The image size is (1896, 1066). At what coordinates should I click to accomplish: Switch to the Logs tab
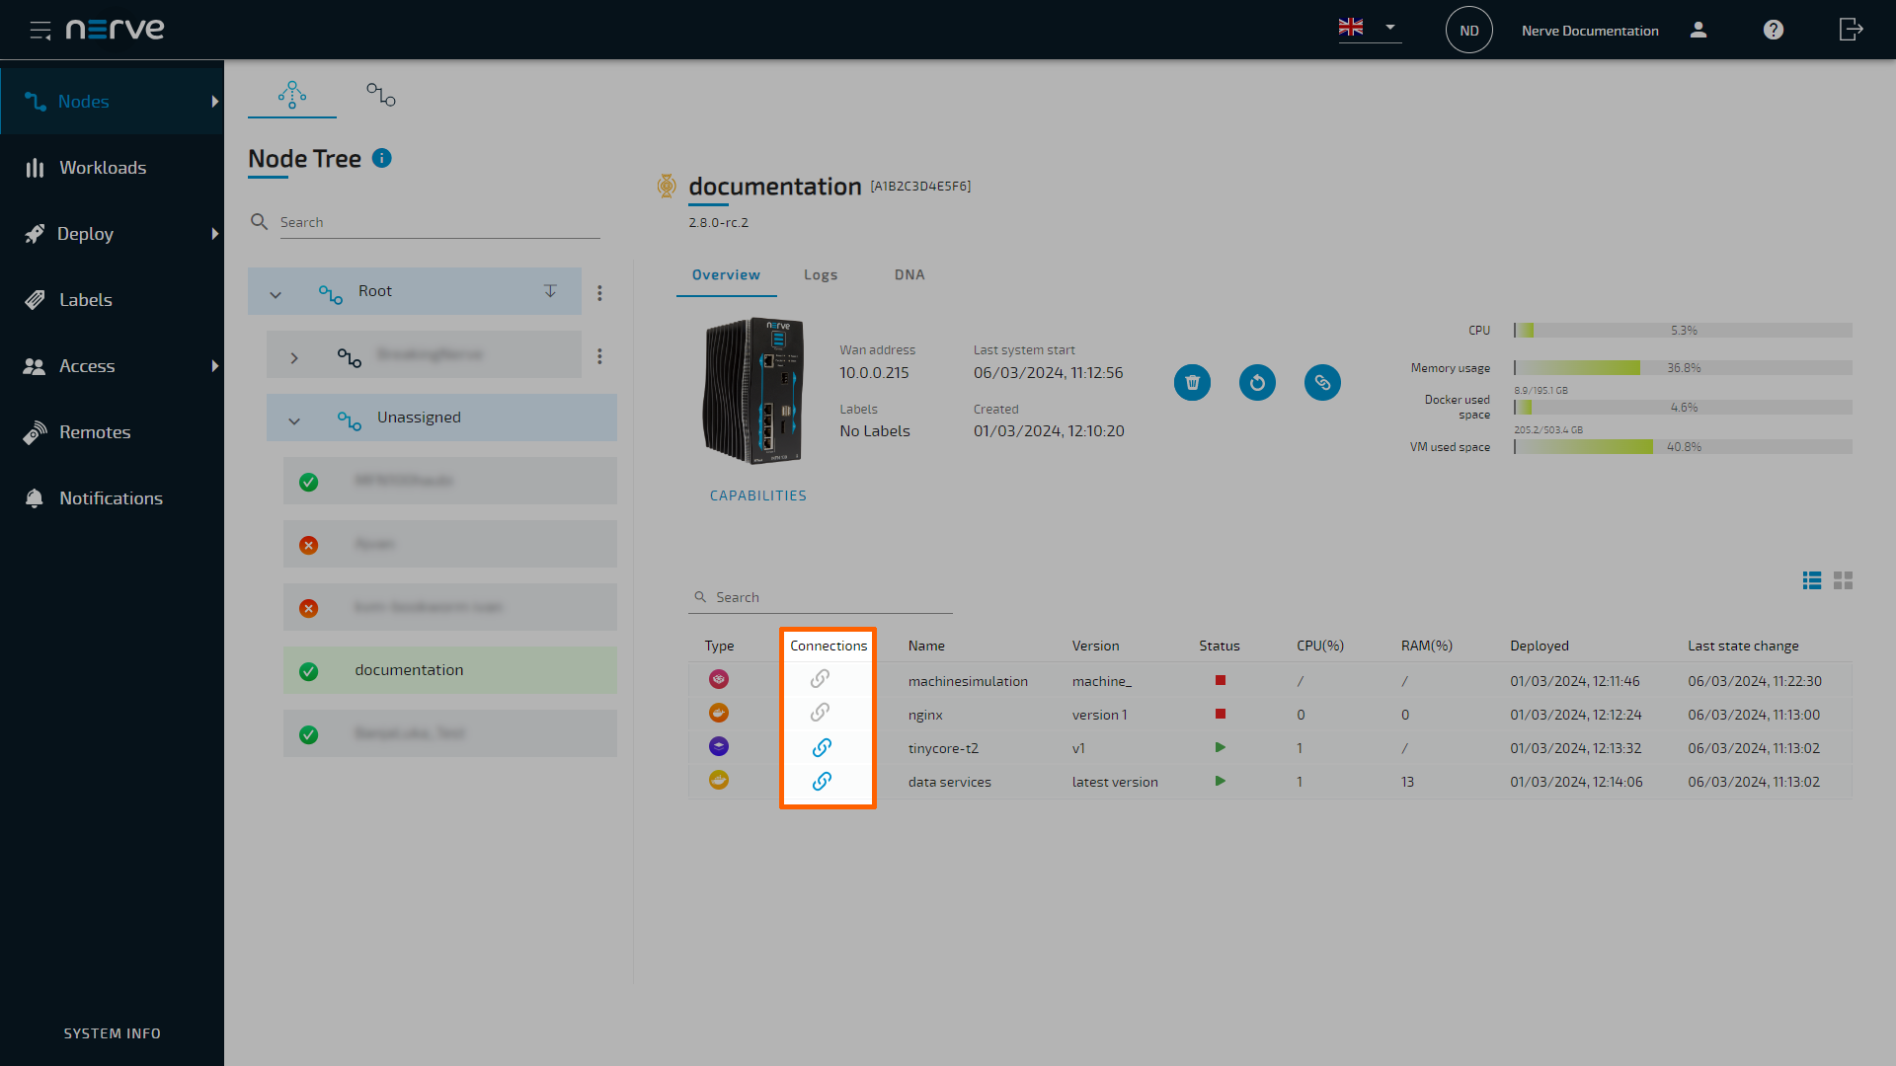(820, 275)
